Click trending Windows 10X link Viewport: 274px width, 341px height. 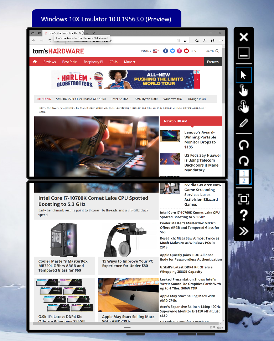click(172, 99)
